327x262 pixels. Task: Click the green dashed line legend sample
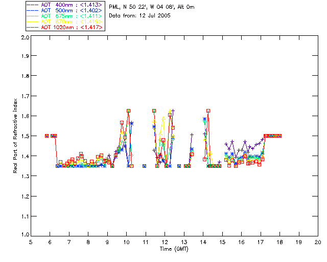pyautogui.click(x=33, y=16)
